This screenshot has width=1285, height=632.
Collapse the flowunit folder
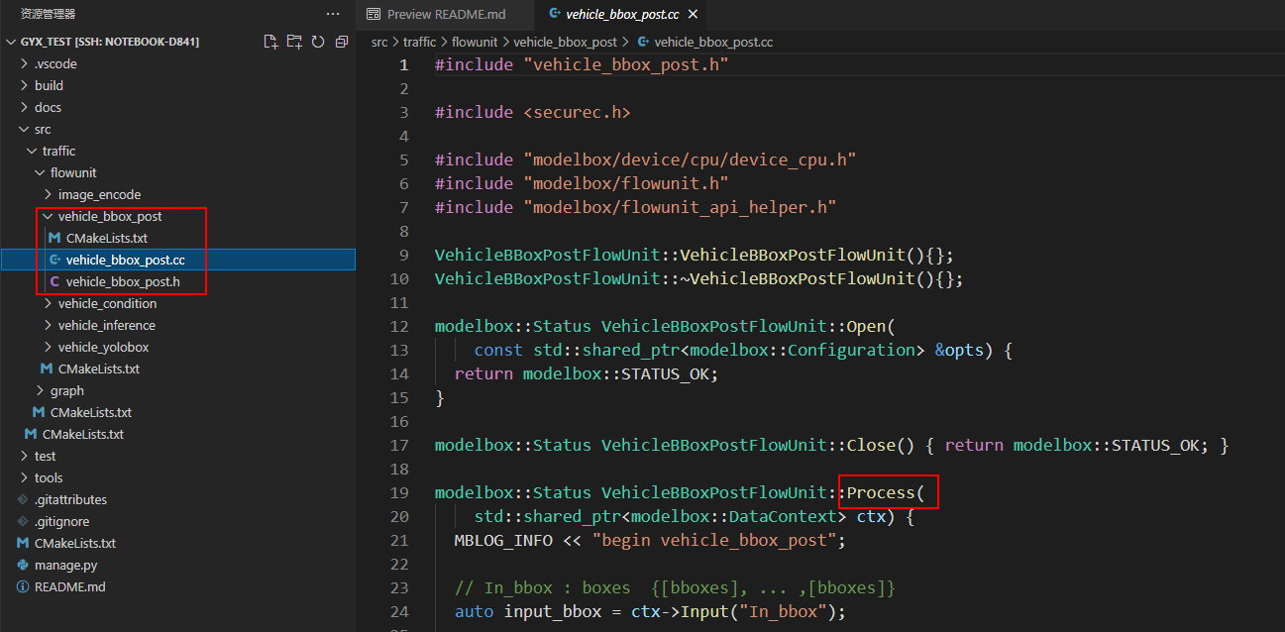178,173
